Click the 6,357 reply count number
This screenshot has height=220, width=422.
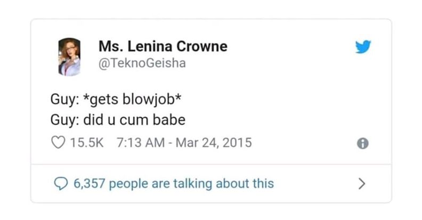(x=89, y=184)
